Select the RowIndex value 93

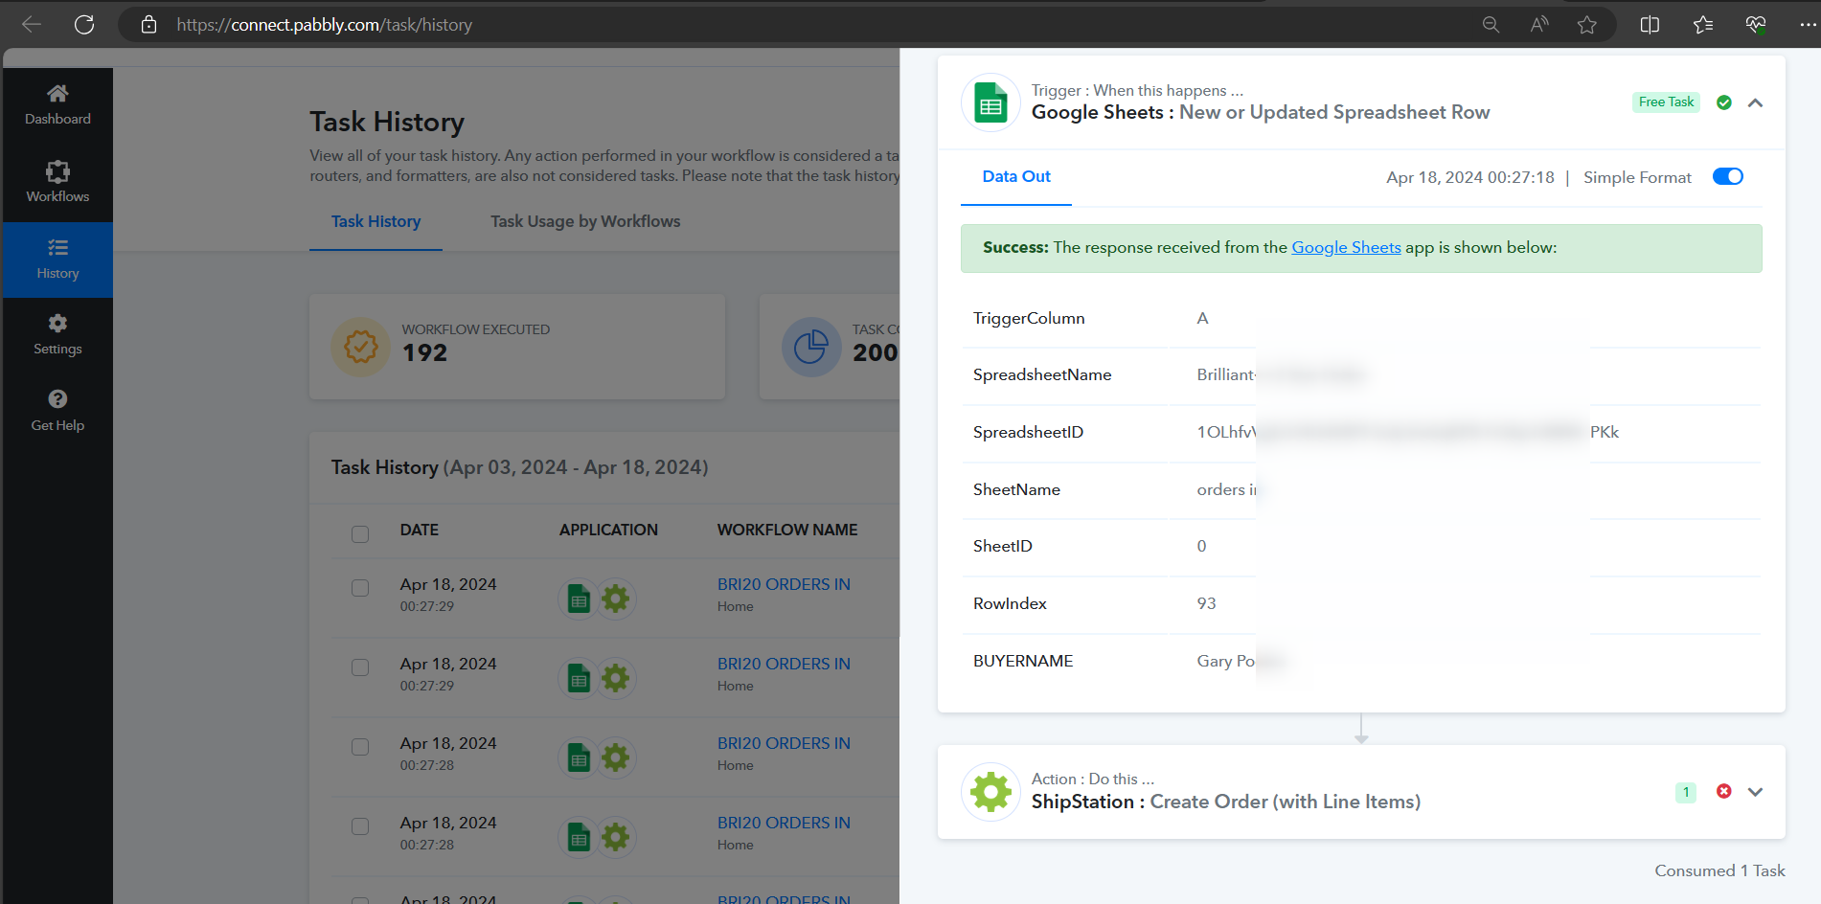click(x=1206, y=604)
